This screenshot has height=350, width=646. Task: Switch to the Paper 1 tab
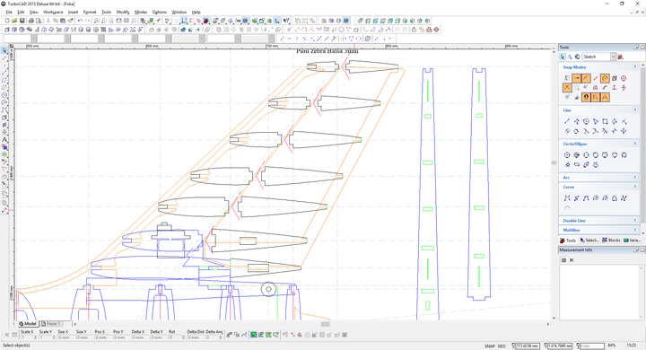[x=51, y=324]
